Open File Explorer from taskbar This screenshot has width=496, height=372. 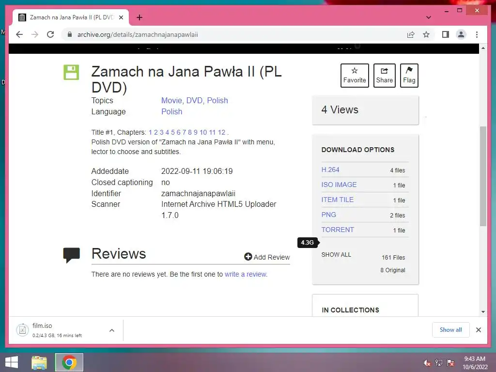39,362
